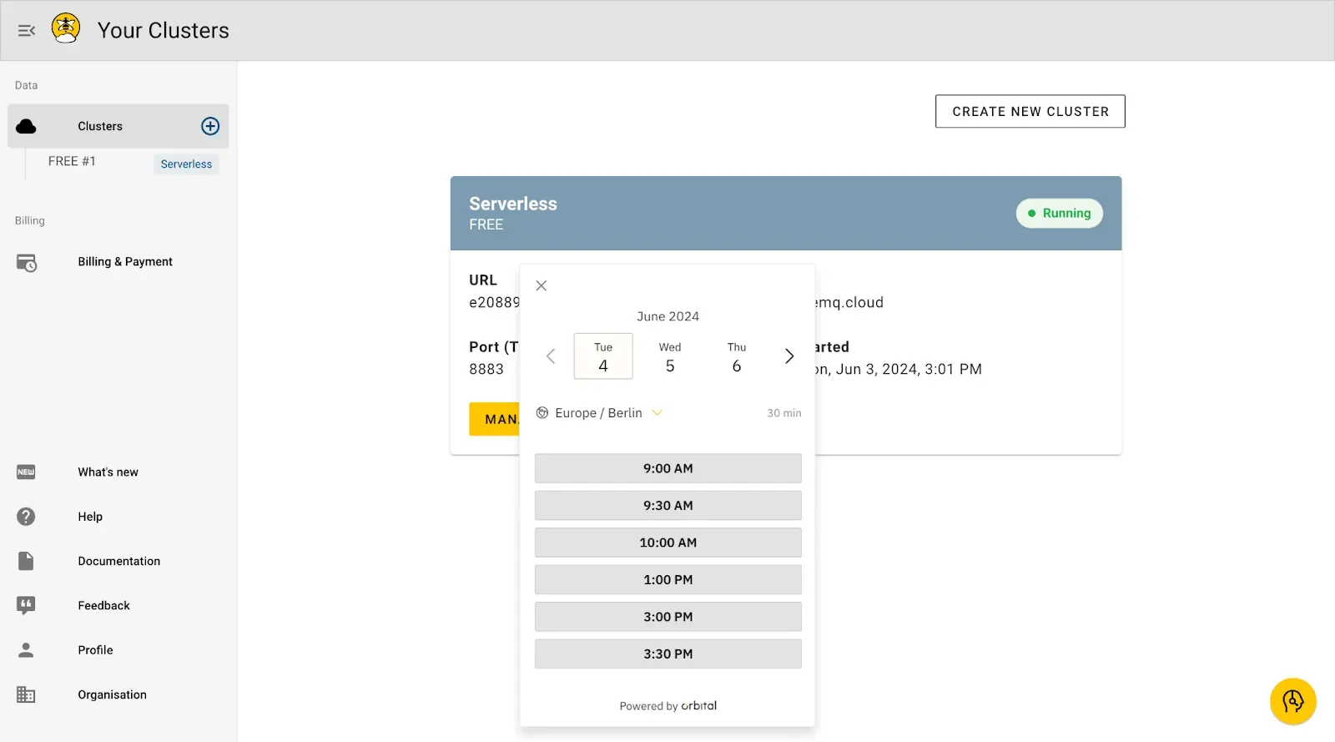Viewport: 1335px width, 742px height.
Task: Click the Your Clusters page title
Action: coord(164,30)
